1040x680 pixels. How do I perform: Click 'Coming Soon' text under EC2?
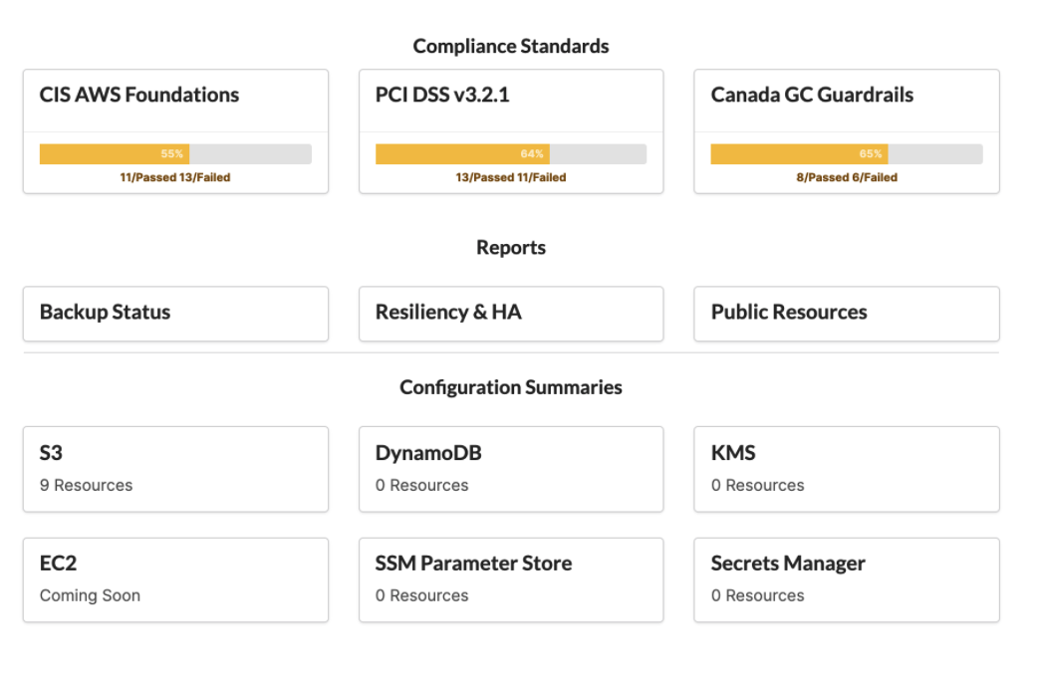[x=90, y=596]
